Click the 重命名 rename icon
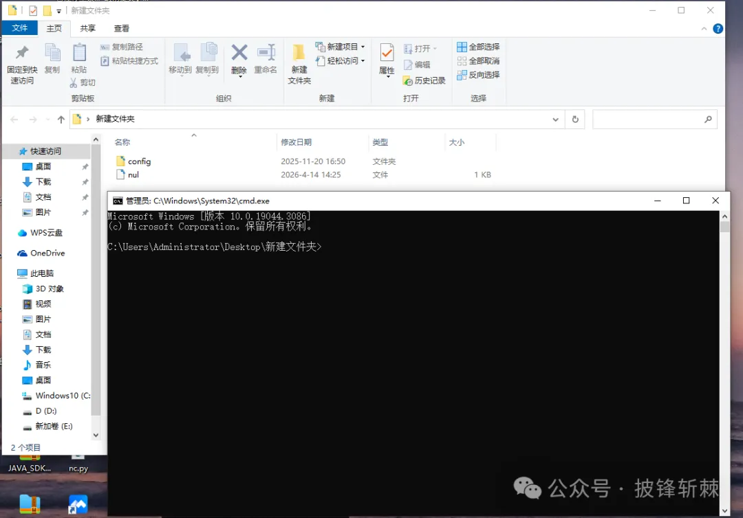This screenshot has width=743, height=518. [x=266, y=54]
